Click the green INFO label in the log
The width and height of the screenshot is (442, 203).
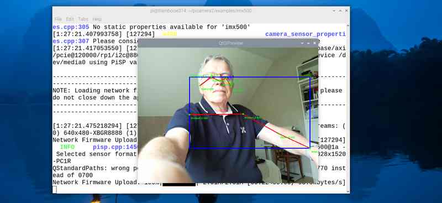click(x=67, y=147)
